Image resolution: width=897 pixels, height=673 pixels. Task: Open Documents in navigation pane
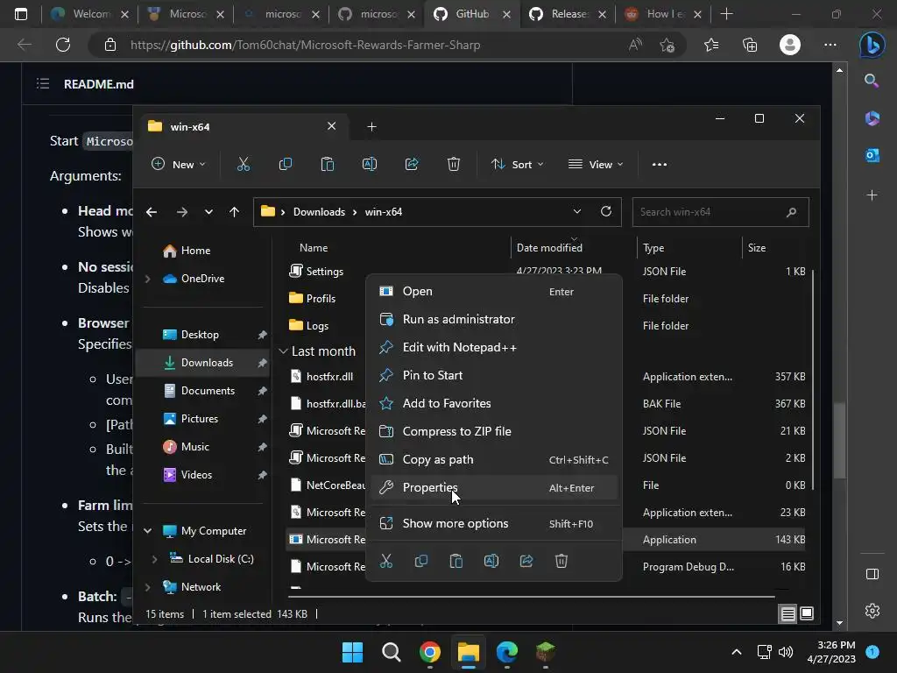[201, 391]
